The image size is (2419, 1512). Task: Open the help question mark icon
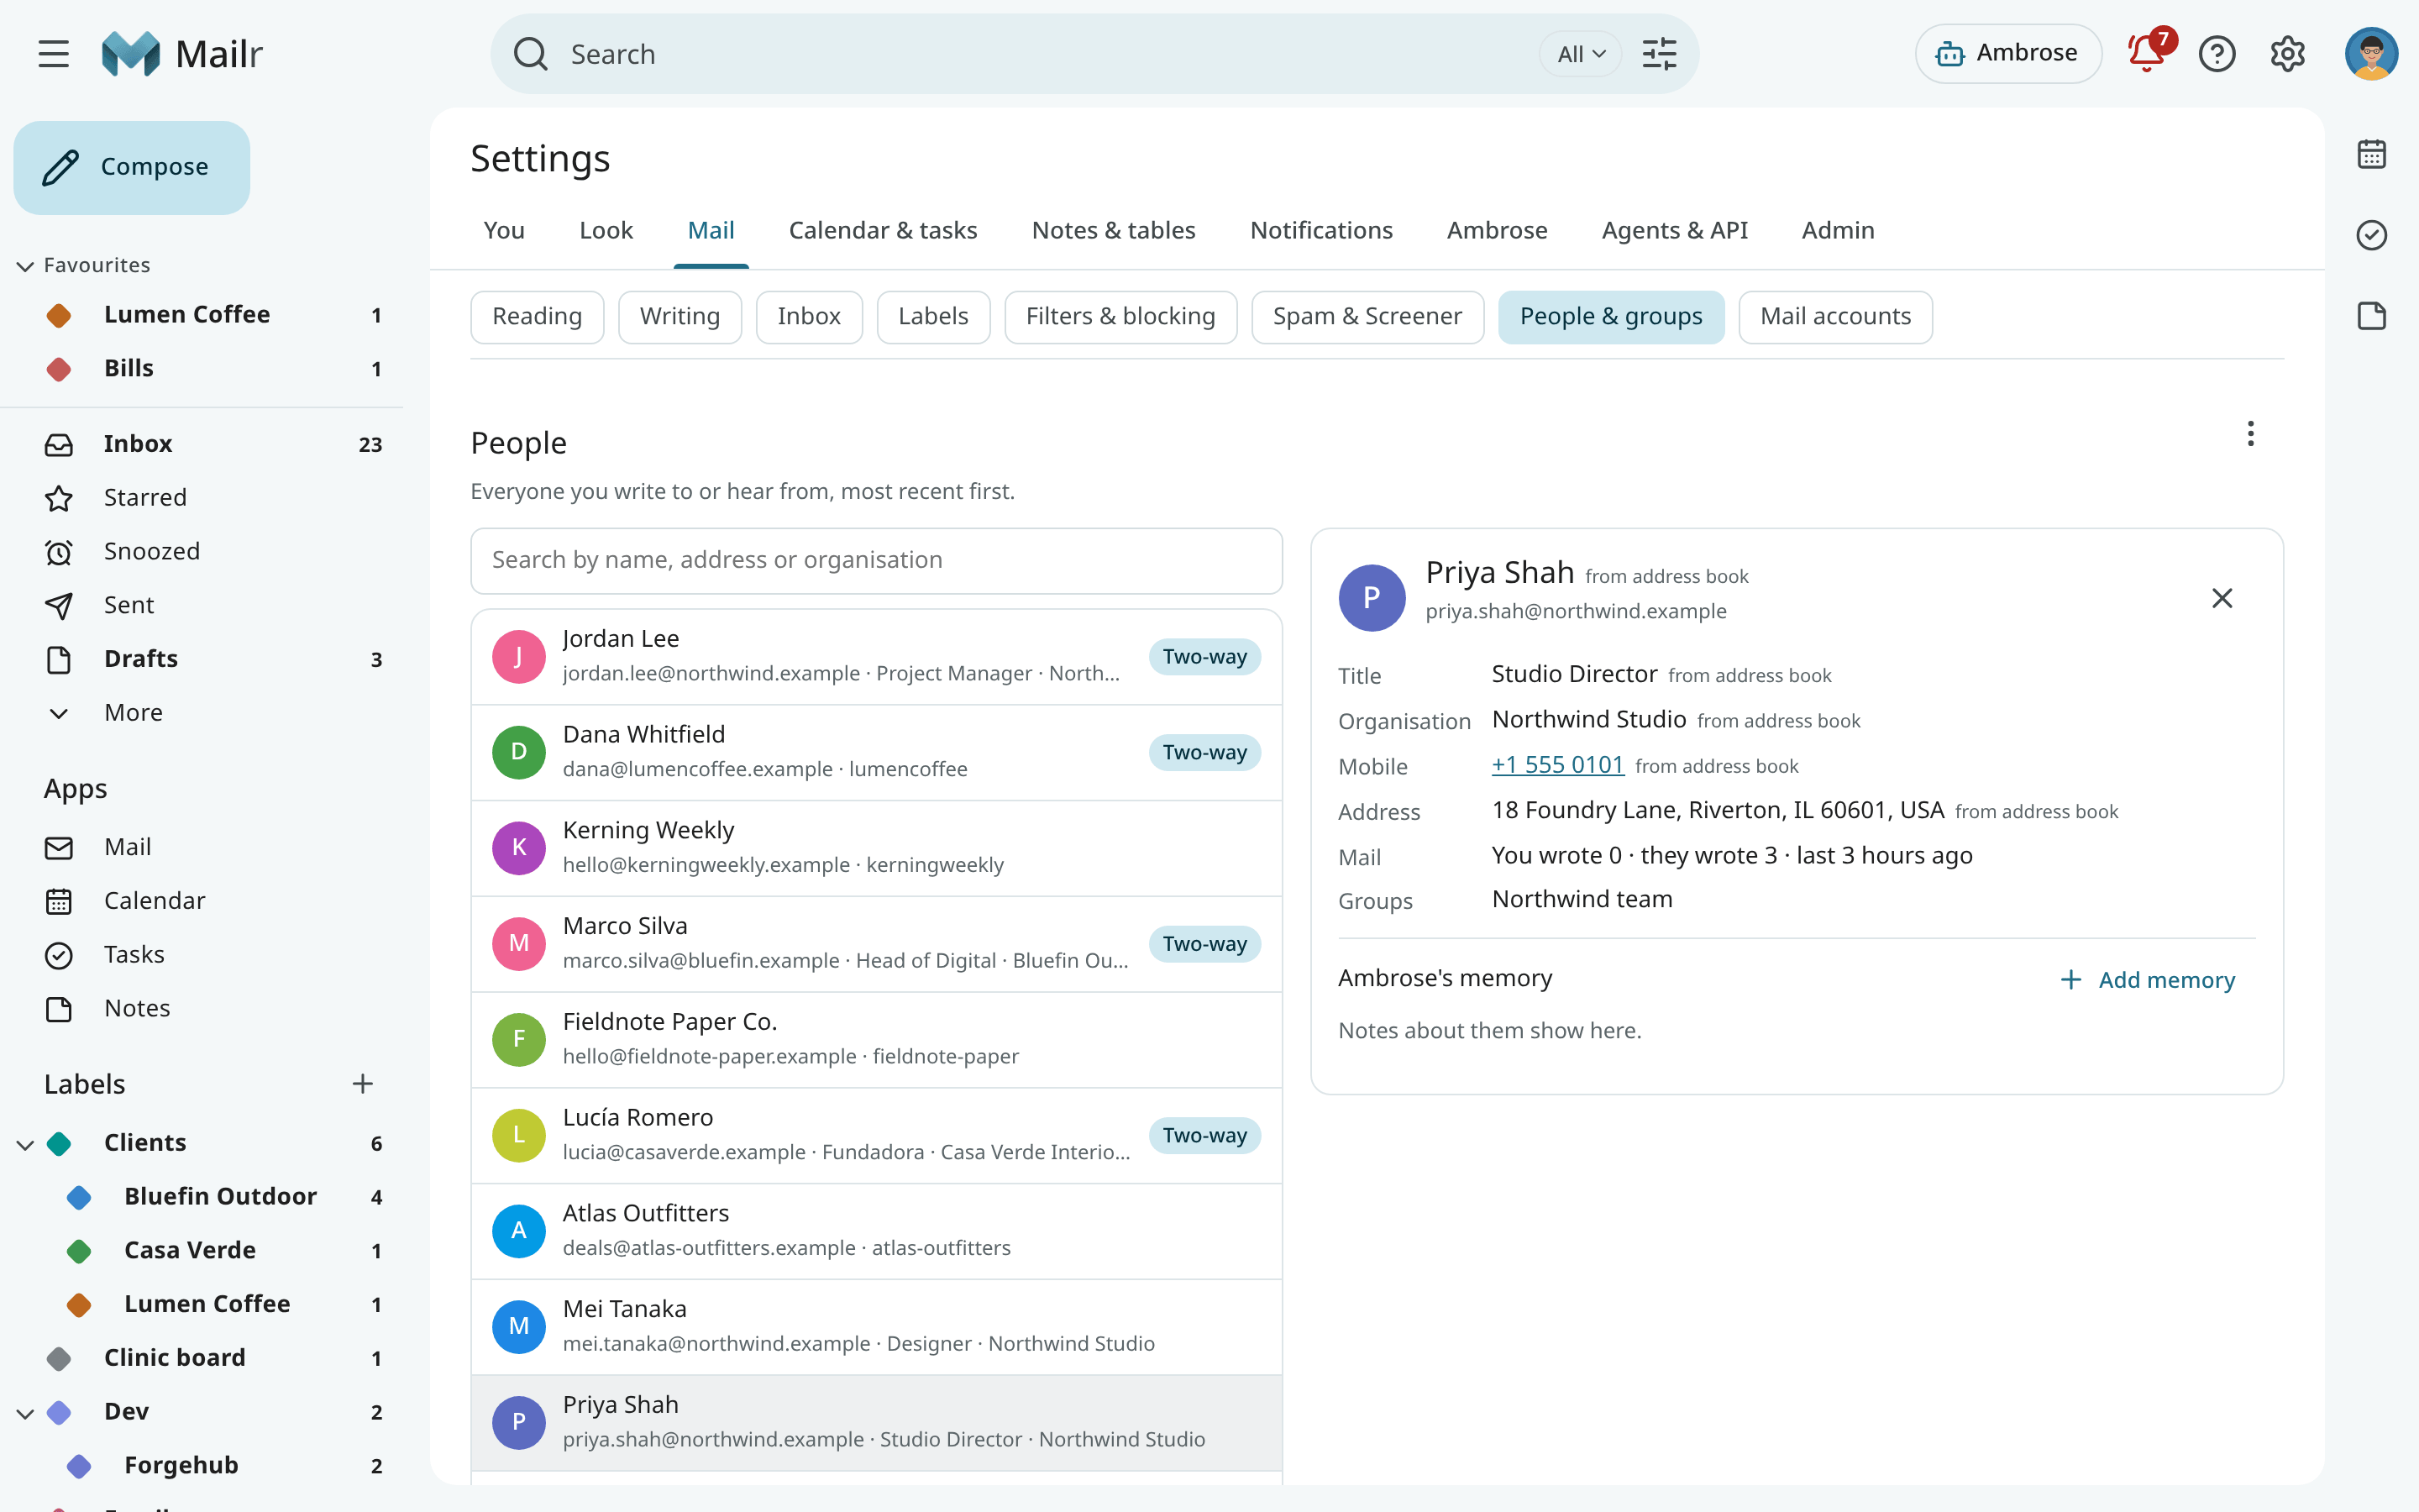[x=2217, y=54]
